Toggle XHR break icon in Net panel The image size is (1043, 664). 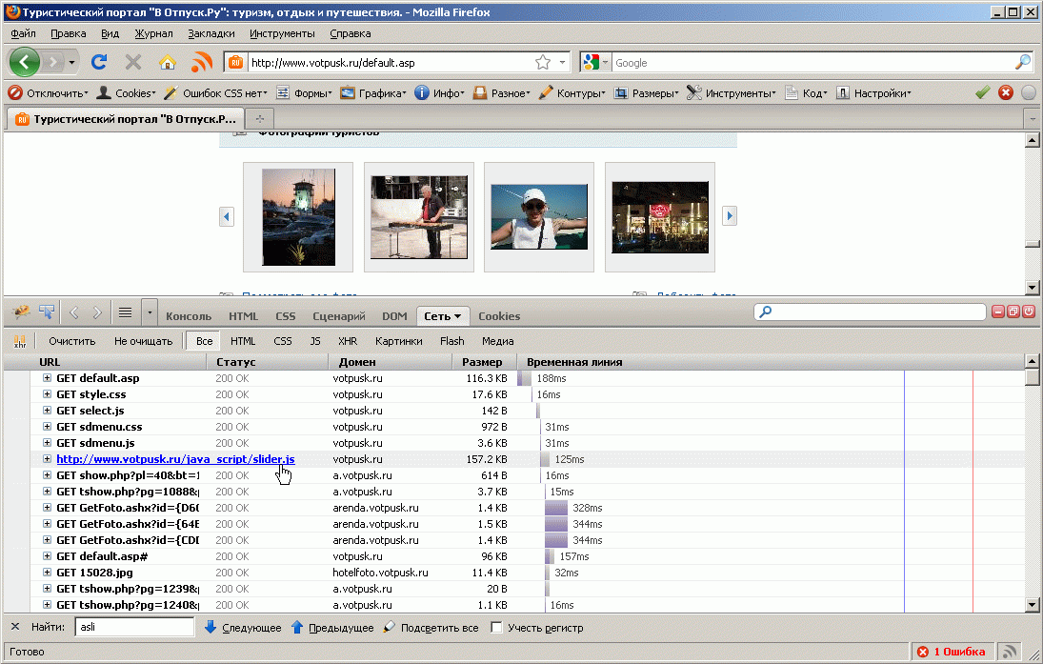20,341
